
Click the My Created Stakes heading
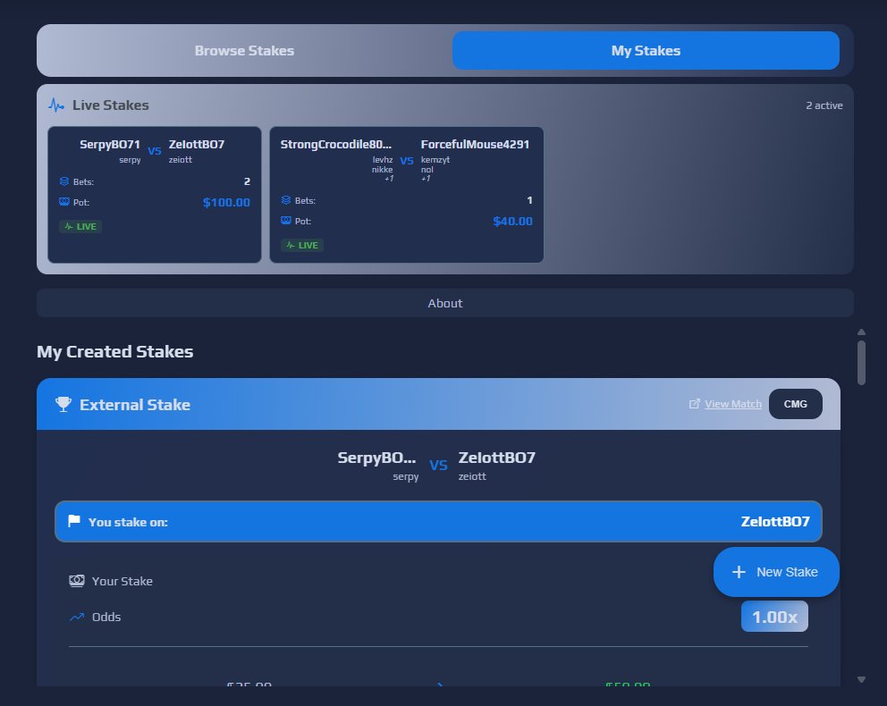(x=114, y=351)
